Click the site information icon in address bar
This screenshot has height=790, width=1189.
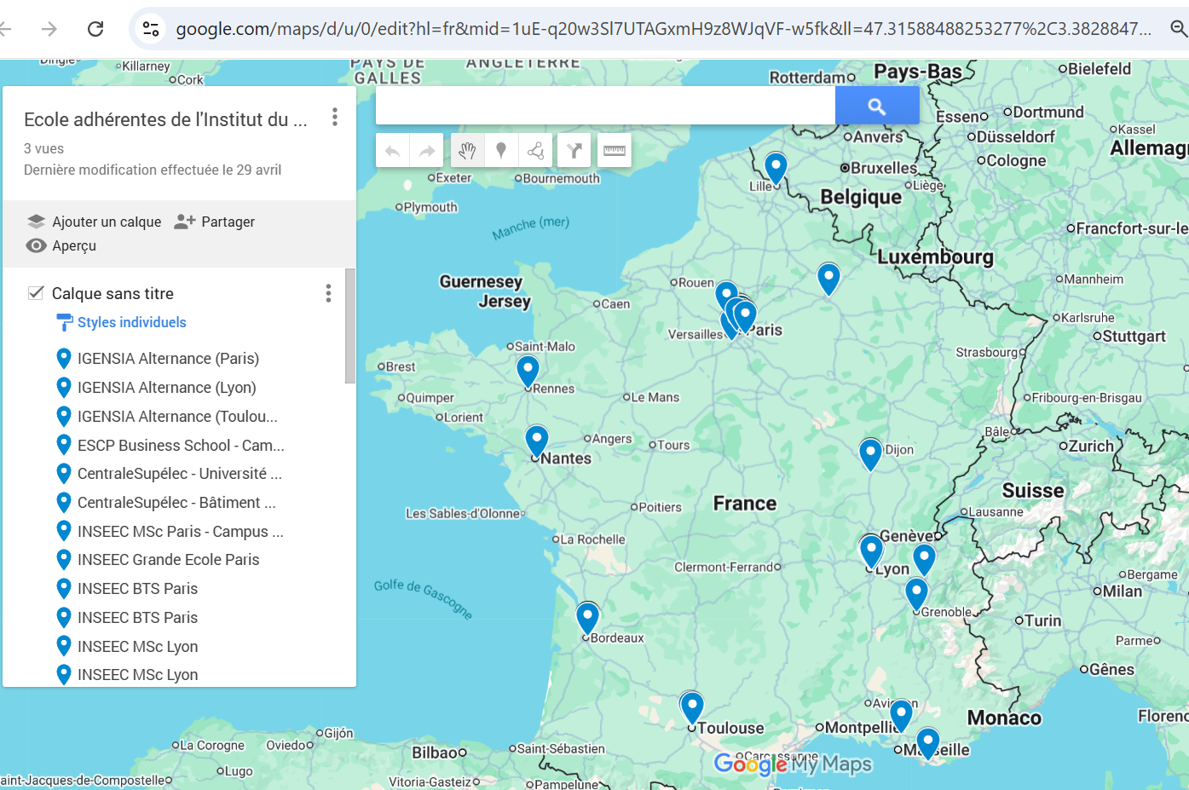(151, 29)
